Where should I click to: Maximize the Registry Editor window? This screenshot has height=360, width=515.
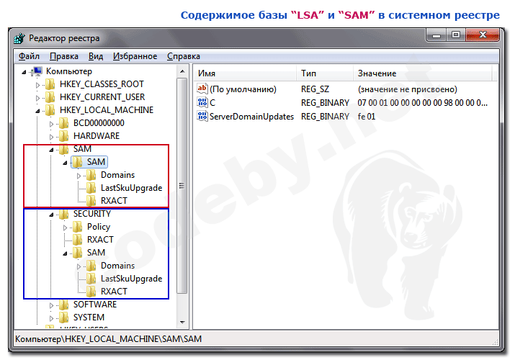click(455, 35)
